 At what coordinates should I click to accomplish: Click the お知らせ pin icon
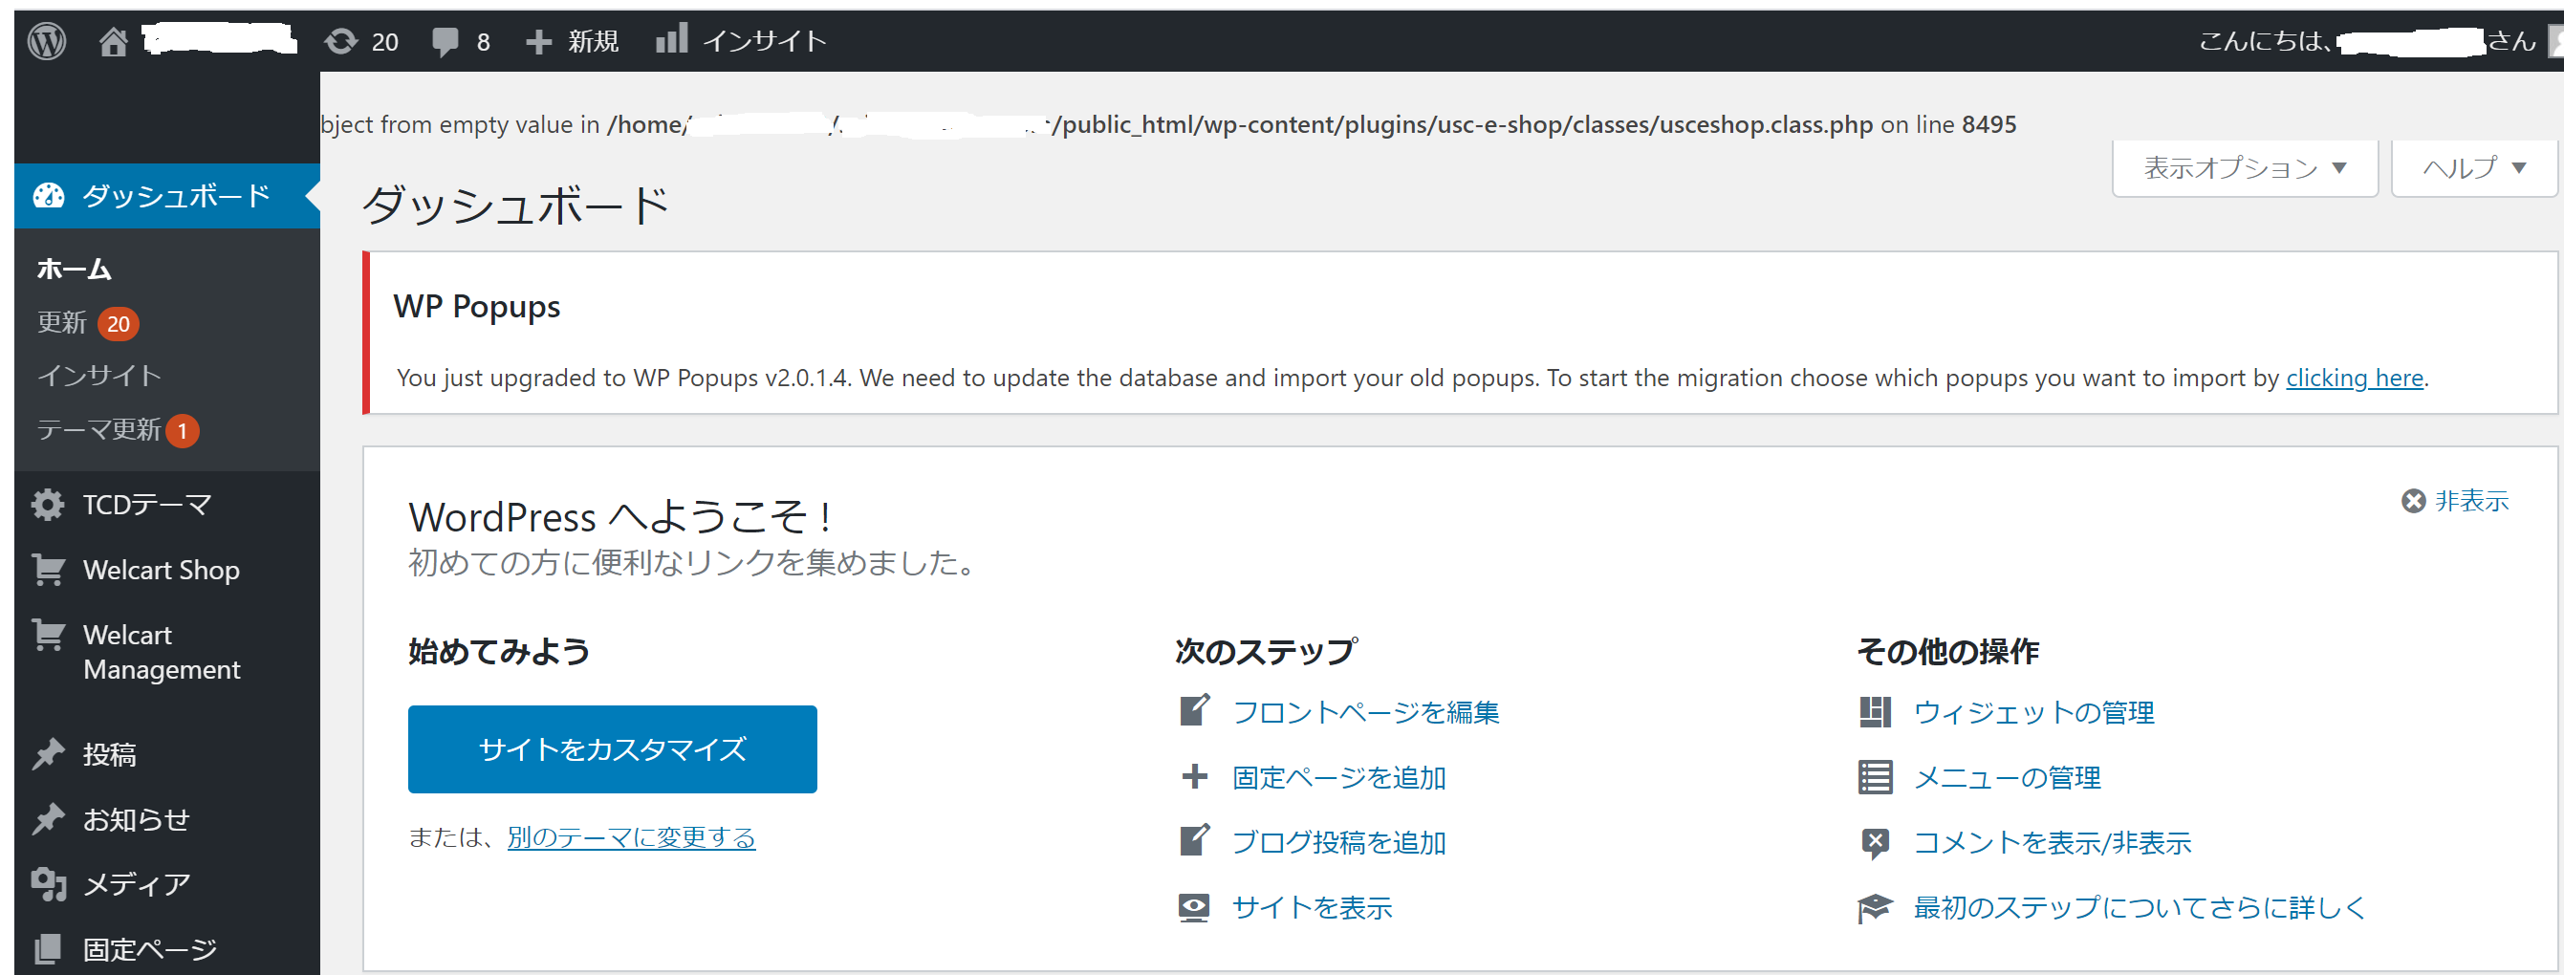(x=48, y=819)
